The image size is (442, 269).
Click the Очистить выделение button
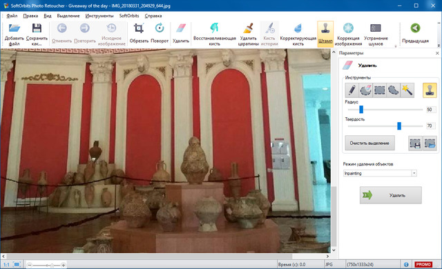pyautogui.click(x=369, y=143)
